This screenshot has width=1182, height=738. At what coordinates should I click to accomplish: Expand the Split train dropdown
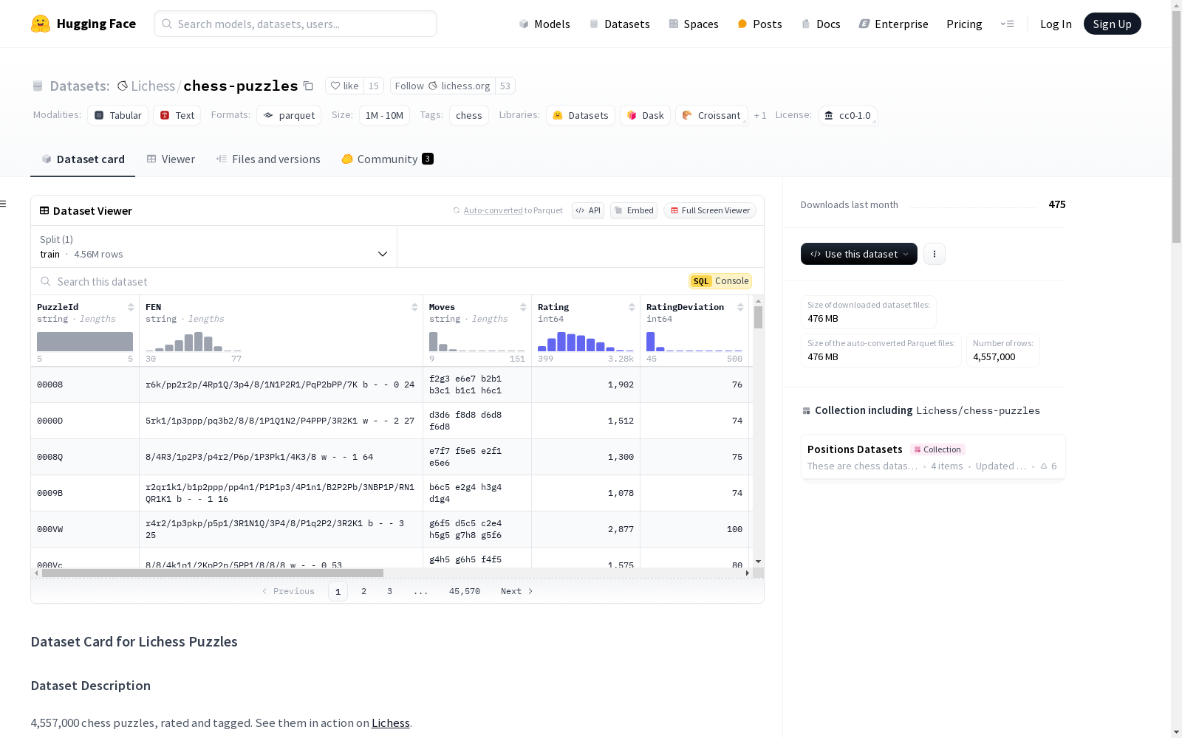tap(214, 246)
